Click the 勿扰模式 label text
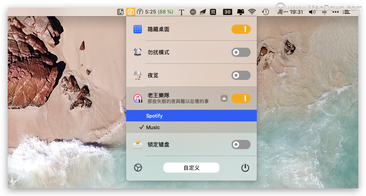 pyautogui.click(x=158, y=52)
